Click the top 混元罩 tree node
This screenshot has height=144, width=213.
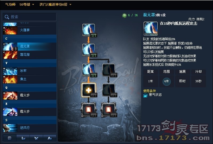tap(89, 30)
